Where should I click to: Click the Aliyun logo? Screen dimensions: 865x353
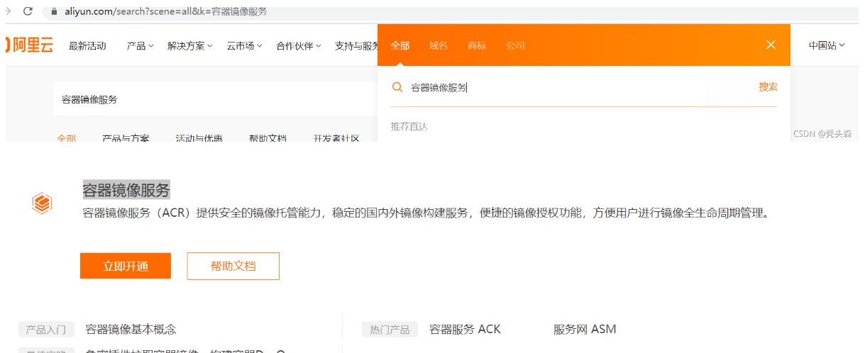(x=29, y=45)
